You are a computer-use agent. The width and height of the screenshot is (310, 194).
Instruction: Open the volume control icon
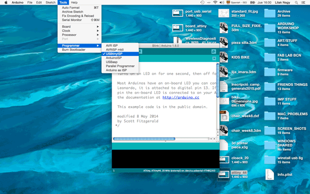pyautogui.click(x=222, y=3)
